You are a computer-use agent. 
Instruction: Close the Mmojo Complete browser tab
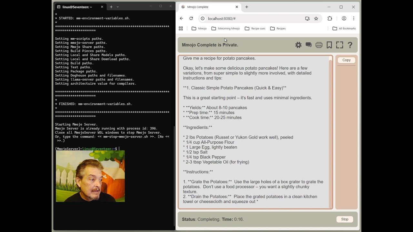[237, 7]
